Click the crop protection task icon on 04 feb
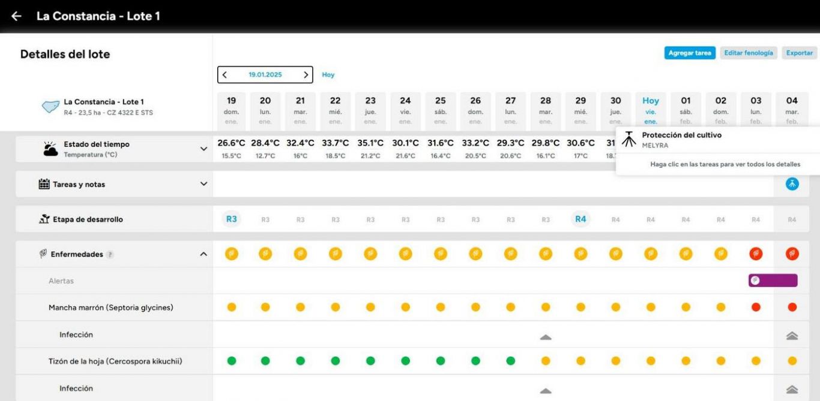Screen dimensions: 820x401 (792, 184)
